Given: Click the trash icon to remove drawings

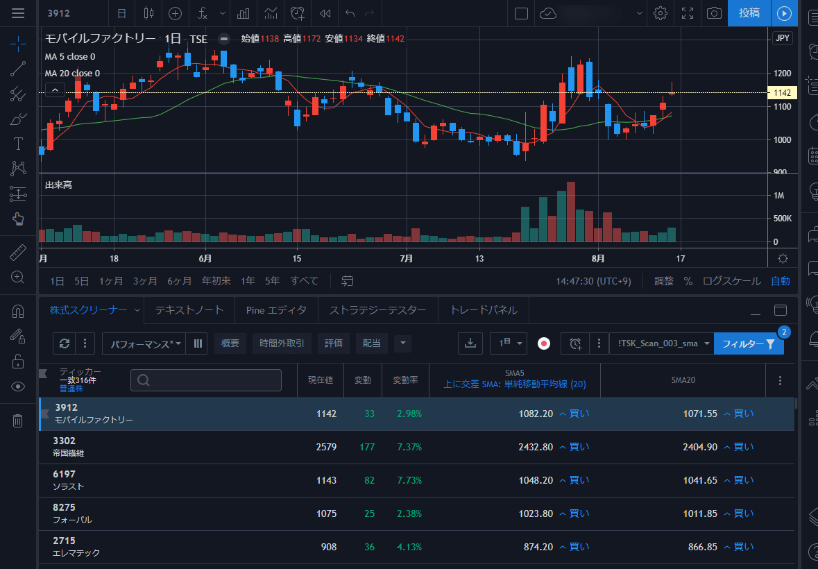Looking at the screenshot, I should click(x=18, y=420).
